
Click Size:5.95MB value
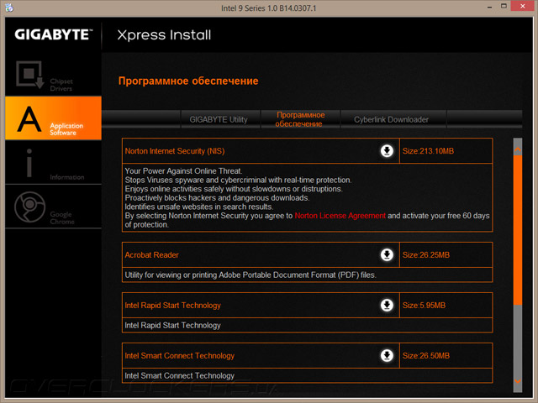click(424, 306)
